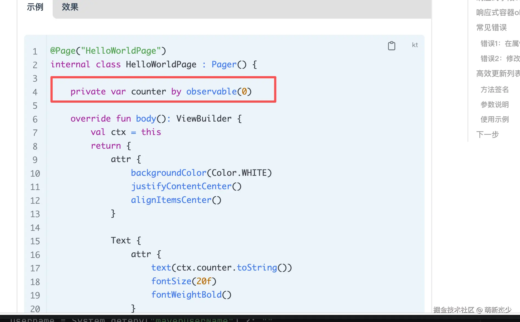
Task: Click the 'Text {' code line
Action: click(126, 240)
